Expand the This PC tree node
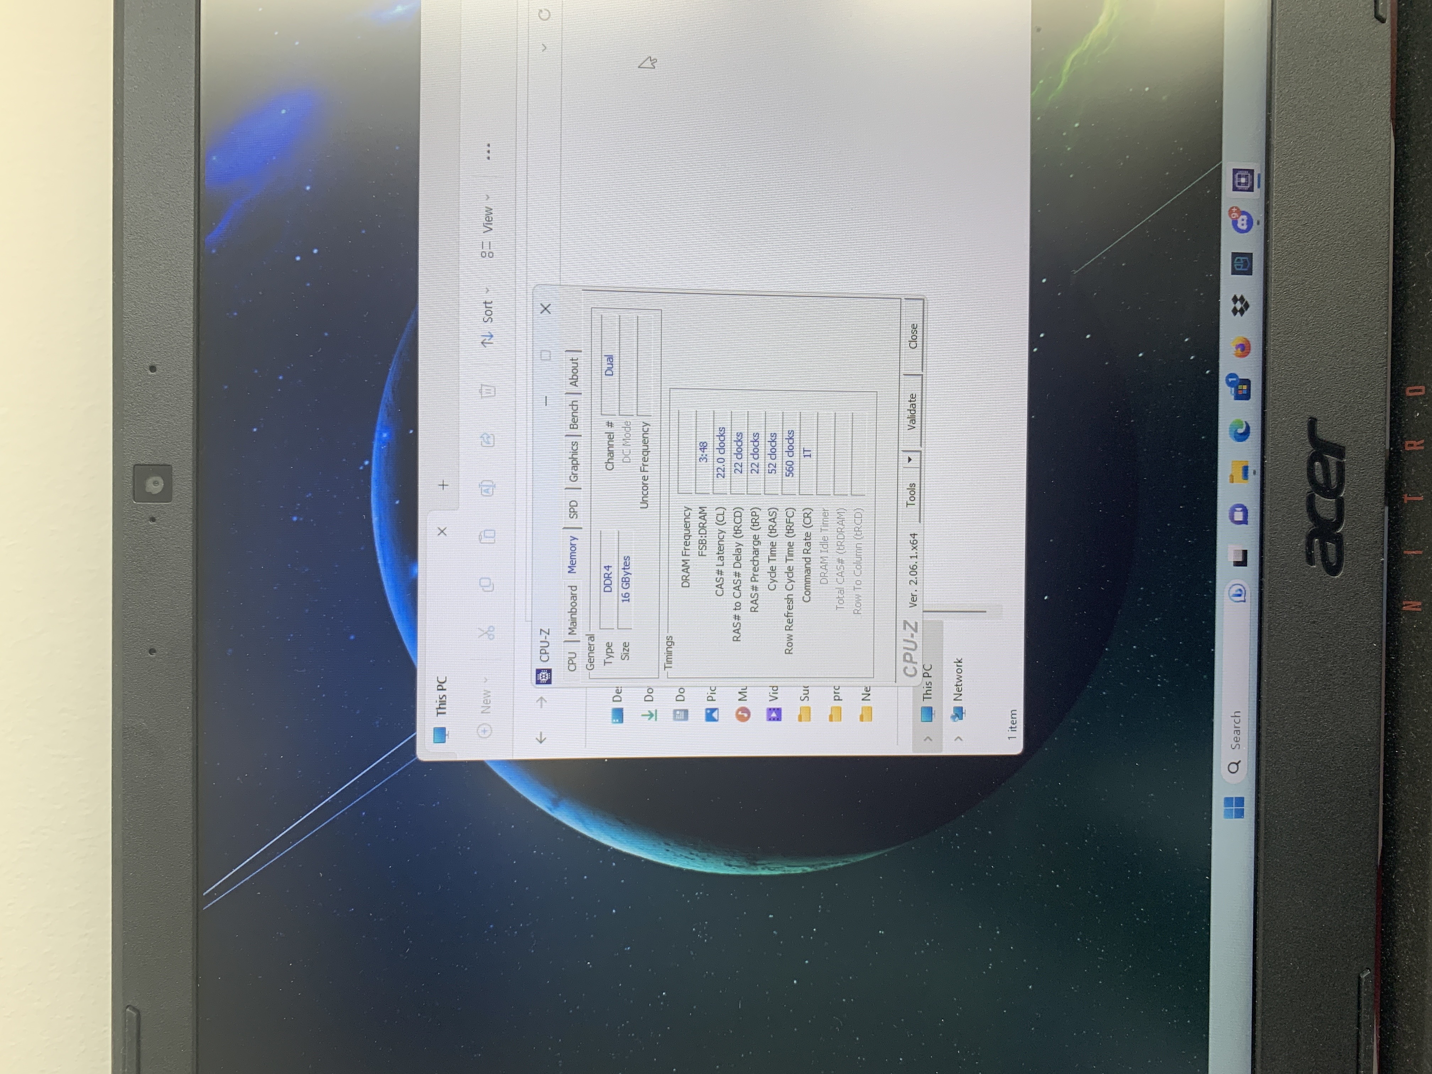Viewport: 1432px width, 1074px height. [928, 739]
